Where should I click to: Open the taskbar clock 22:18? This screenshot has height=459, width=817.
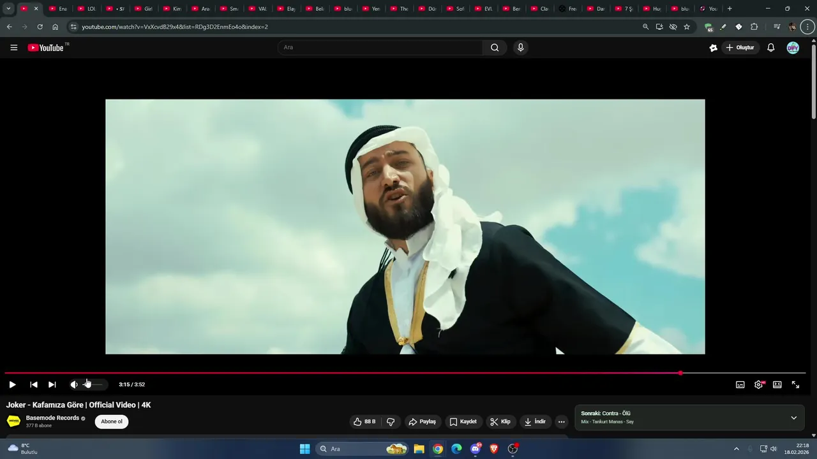coord(797,449)
